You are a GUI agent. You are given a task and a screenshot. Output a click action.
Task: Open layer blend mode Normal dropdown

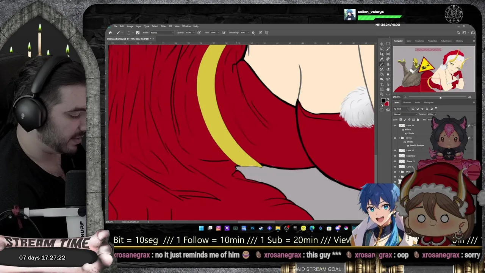[x=405, y=114]
